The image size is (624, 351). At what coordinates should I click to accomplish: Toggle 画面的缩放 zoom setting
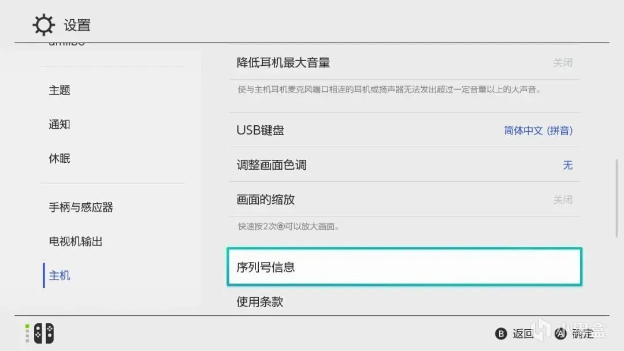click(404, 199)
